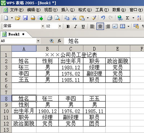Click the Undo arrow icon

(103, 18)
